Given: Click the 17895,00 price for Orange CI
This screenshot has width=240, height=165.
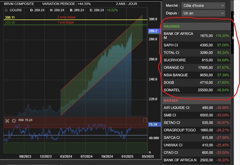Looking at the screenshot, I should [206, 68].
